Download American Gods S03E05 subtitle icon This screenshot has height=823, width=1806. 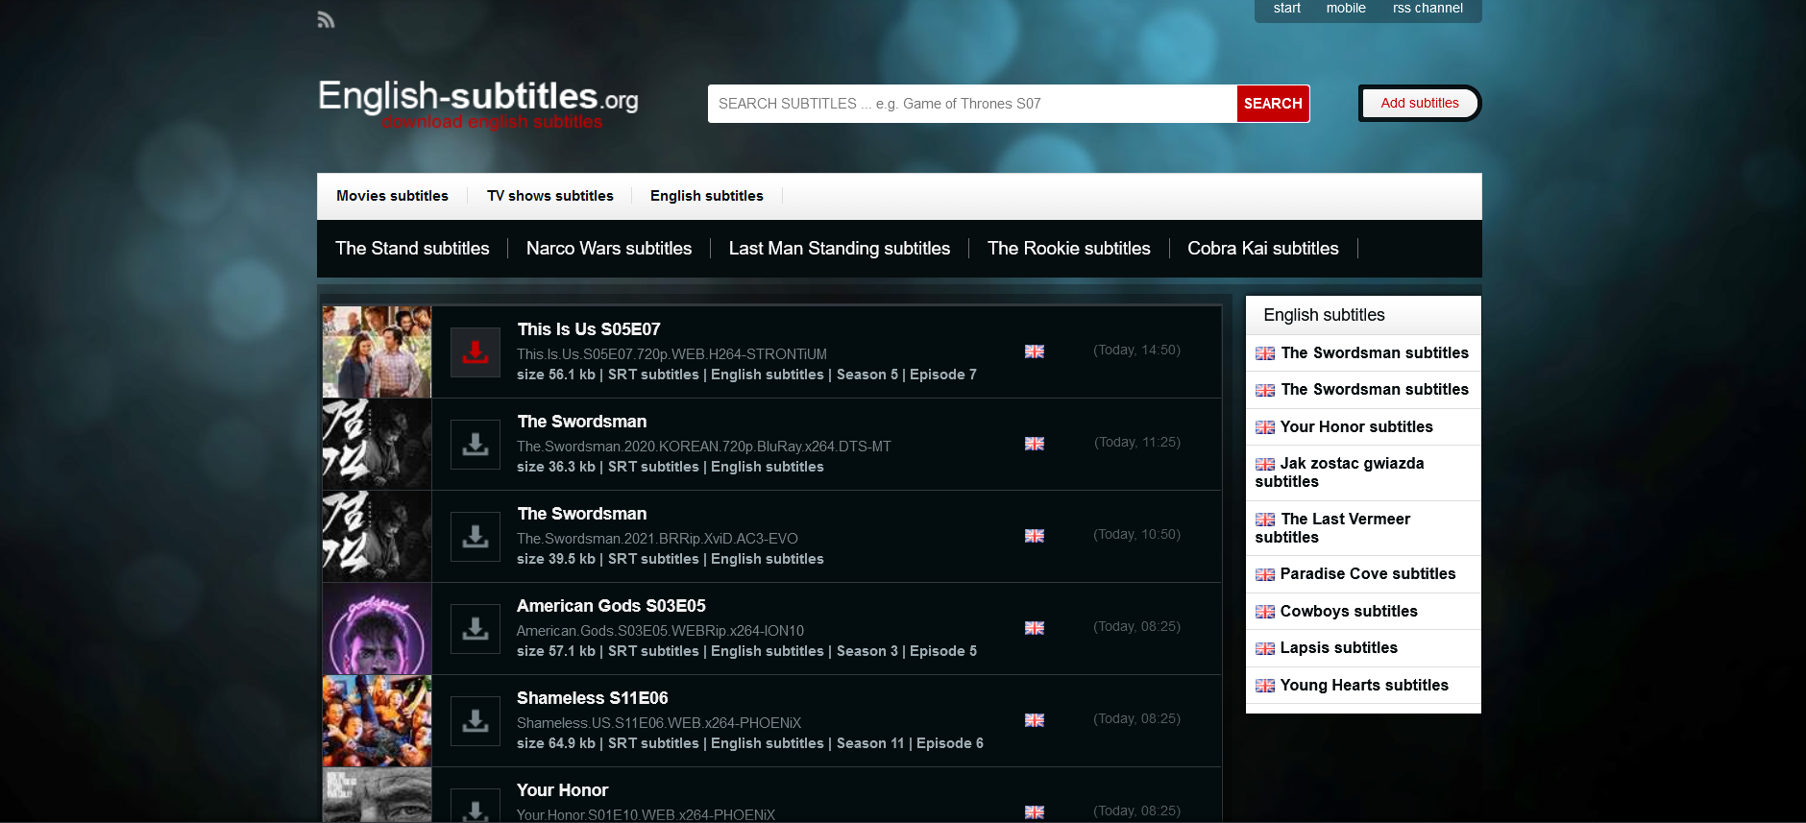(x=476, y=629)
